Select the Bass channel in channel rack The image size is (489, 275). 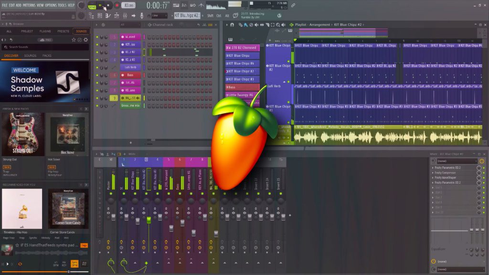[x=130, y=75]
